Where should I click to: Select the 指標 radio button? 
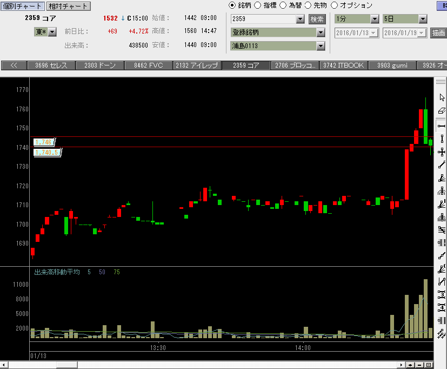257,5
